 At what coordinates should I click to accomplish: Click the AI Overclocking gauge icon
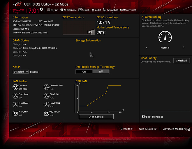[x=165, y=37]
